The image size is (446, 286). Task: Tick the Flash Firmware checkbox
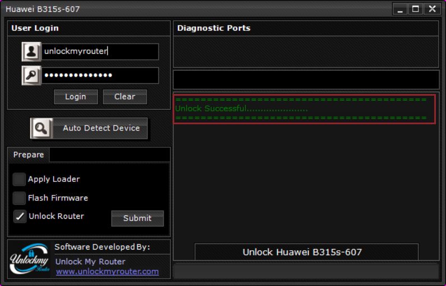point(19,198)
